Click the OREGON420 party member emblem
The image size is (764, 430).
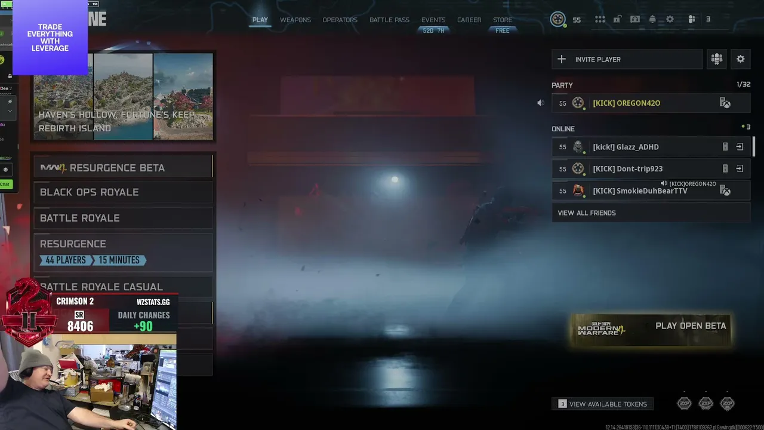tap(578, 103)
